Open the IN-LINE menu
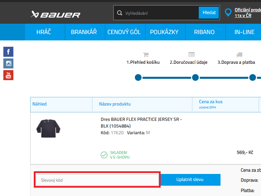 (244, 32)
